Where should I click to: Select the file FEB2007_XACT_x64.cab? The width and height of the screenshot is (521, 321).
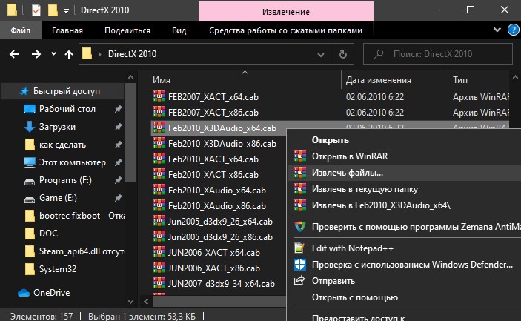point(213,97)
